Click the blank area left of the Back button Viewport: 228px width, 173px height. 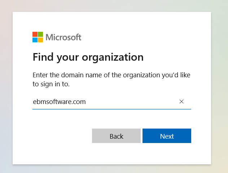click(62, 136)
